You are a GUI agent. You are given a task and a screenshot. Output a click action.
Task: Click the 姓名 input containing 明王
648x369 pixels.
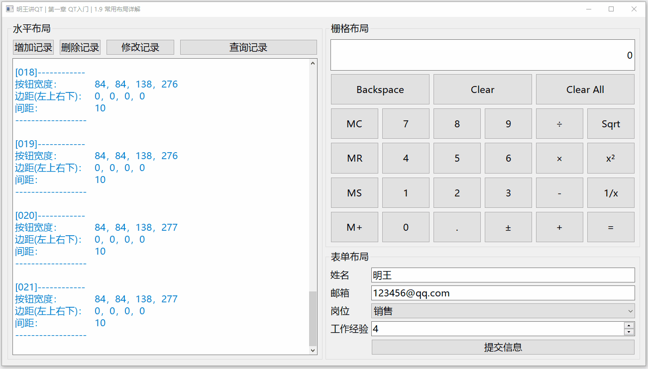(503, 275)
